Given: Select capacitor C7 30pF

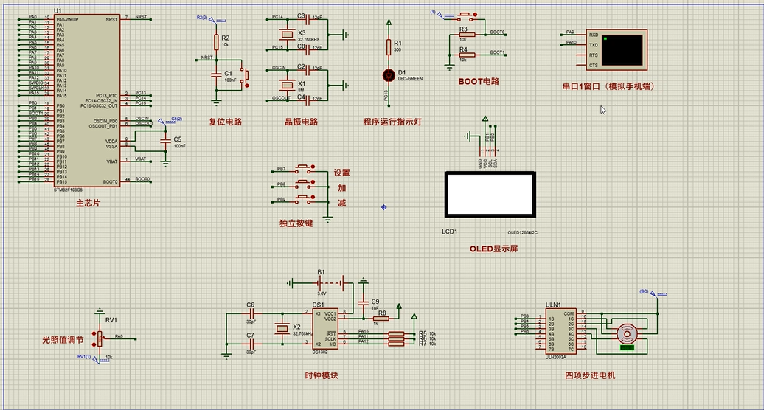Looking at the screenshot, I should (252, 344).
